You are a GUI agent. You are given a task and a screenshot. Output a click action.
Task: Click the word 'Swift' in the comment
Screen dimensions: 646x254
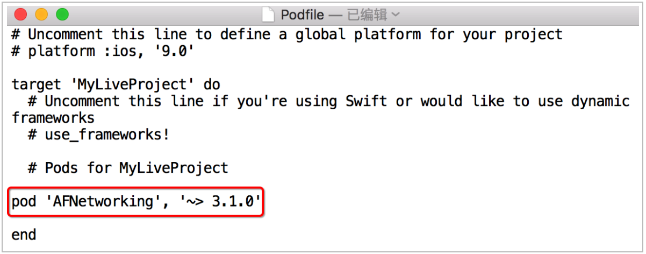(367, 102)
